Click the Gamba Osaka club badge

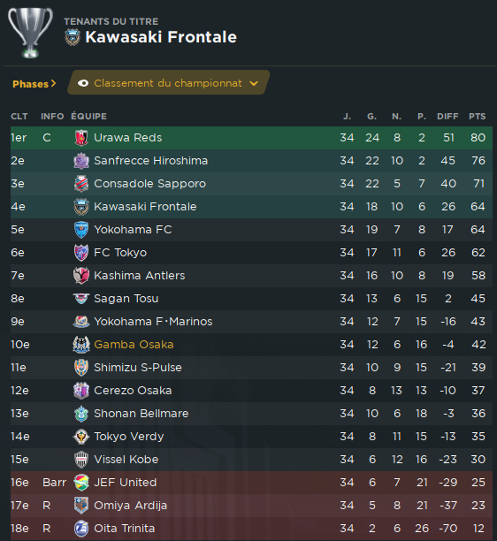(81, 345)
